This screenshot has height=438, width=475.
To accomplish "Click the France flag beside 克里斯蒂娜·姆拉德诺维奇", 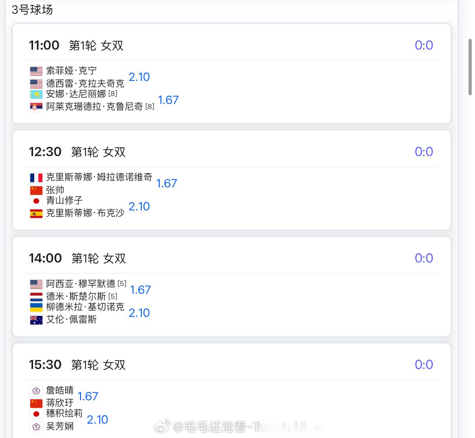I will coord(36,177).
